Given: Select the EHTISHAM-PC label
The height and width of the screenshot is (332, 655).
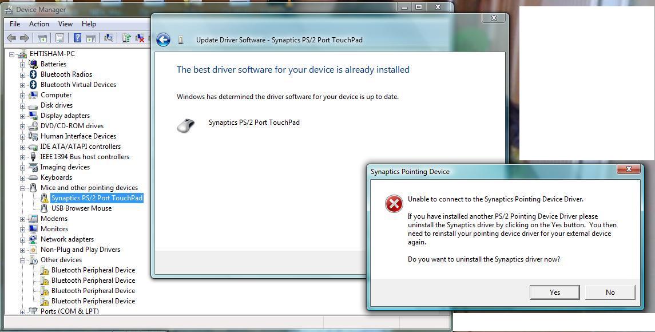Looking at the screenshot, I should click(52, 54).
